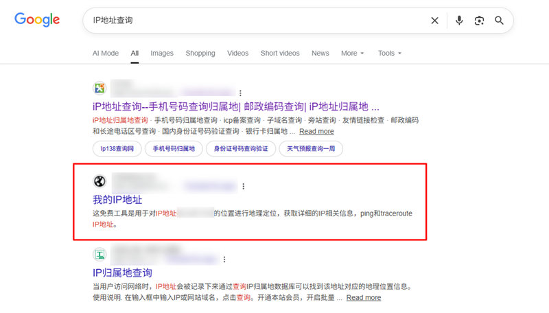Switch to News tab
549x313 pixels.
coord(320,54)
